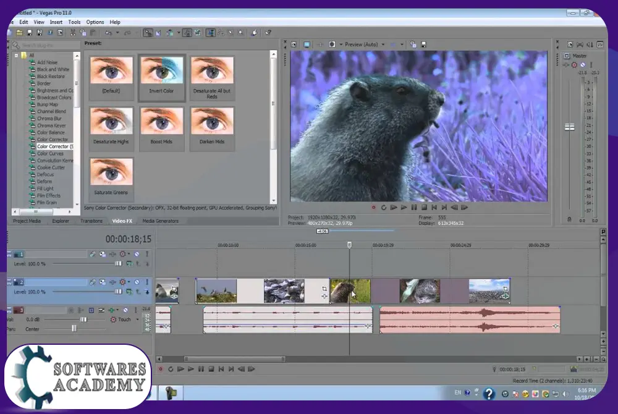This screenshot has width=618, height=414.
Task: Select the Zoom Edit magnifier tool
Action: tap(241, 33)
